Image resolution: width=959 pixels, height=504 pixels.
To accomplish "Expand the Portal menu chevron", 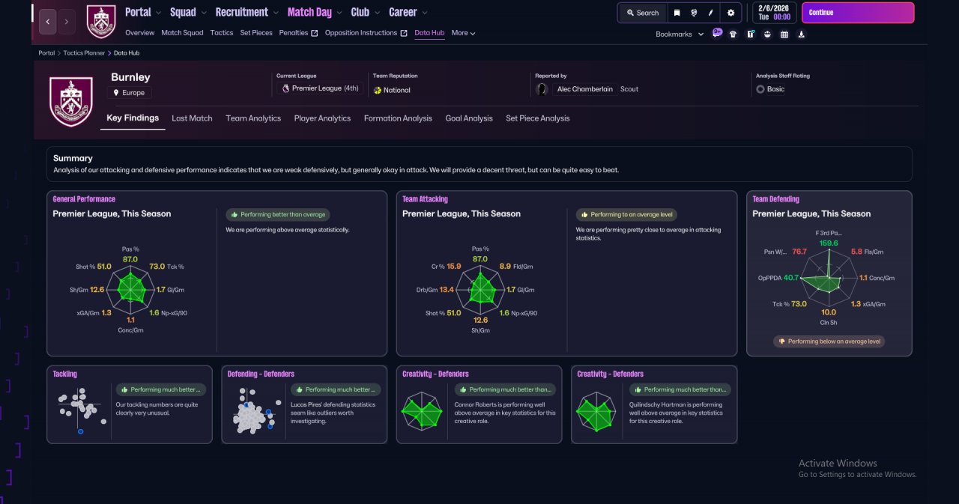I will 158,13.
